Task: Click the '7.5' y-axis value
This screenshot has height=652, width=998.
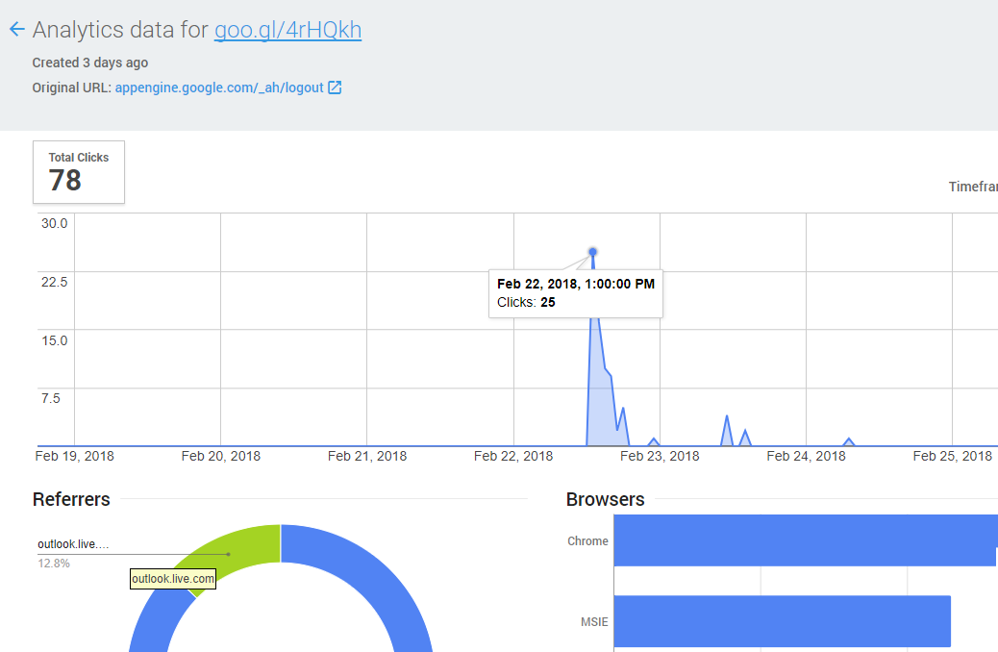Action: (x=51, y=398)
